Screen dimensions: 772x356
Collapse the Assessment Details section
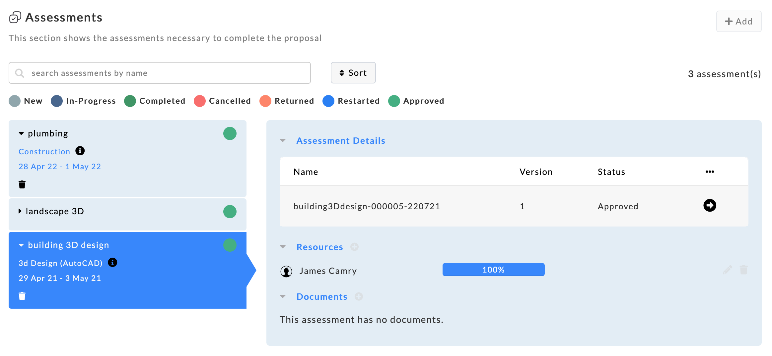(283, 141)
